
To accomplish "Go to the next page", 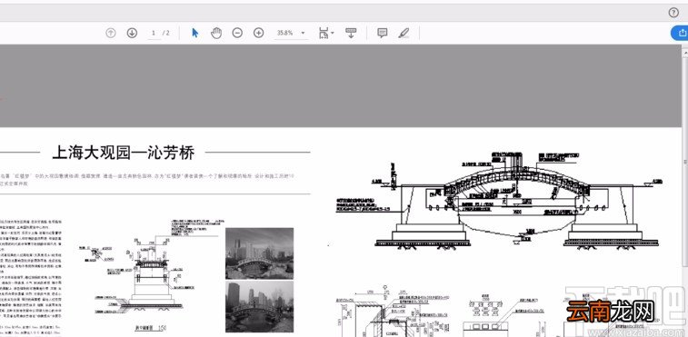I will (x=132, y=33).
